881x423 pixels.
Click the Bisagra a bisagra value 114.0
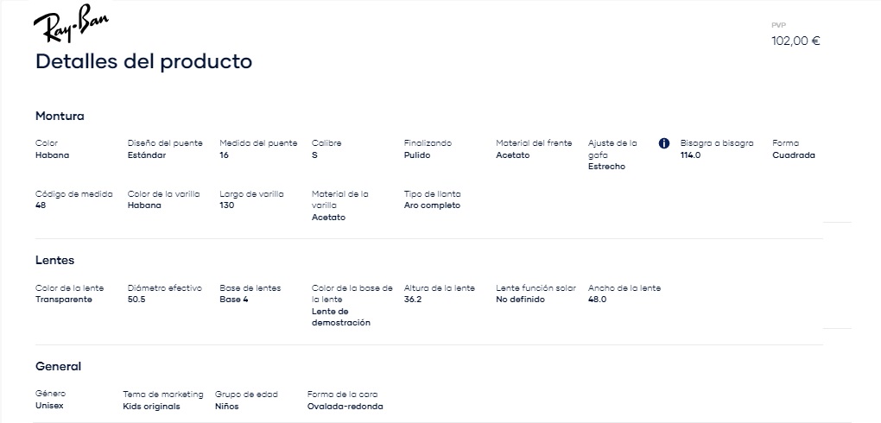tap(690, 155)
